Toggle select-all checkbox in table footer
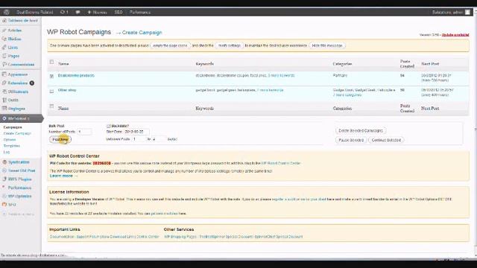The height and width of the screenshot is (268, 477). coord(51,106)
